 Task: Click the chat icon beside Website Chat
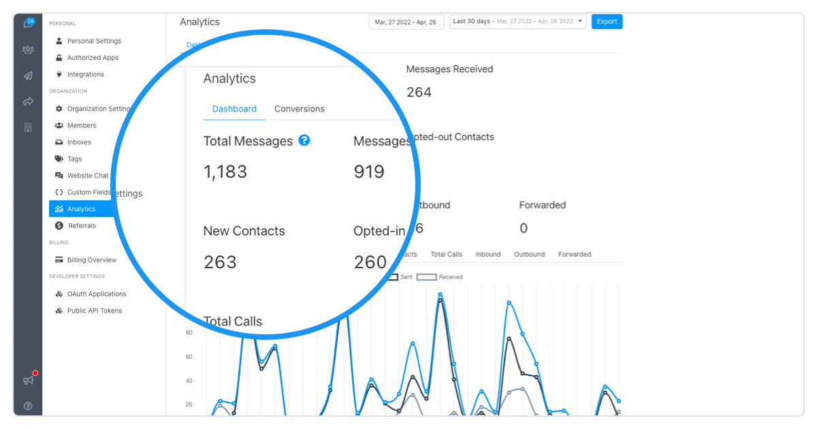59,176
